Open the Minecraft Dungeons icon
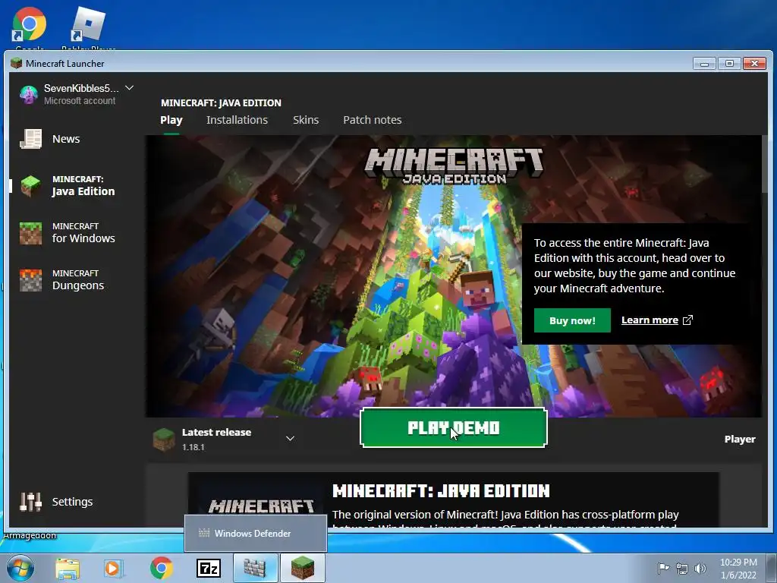The height and width of the screenshot is (583, 777). pyautogui.click(x=30, y=280)
